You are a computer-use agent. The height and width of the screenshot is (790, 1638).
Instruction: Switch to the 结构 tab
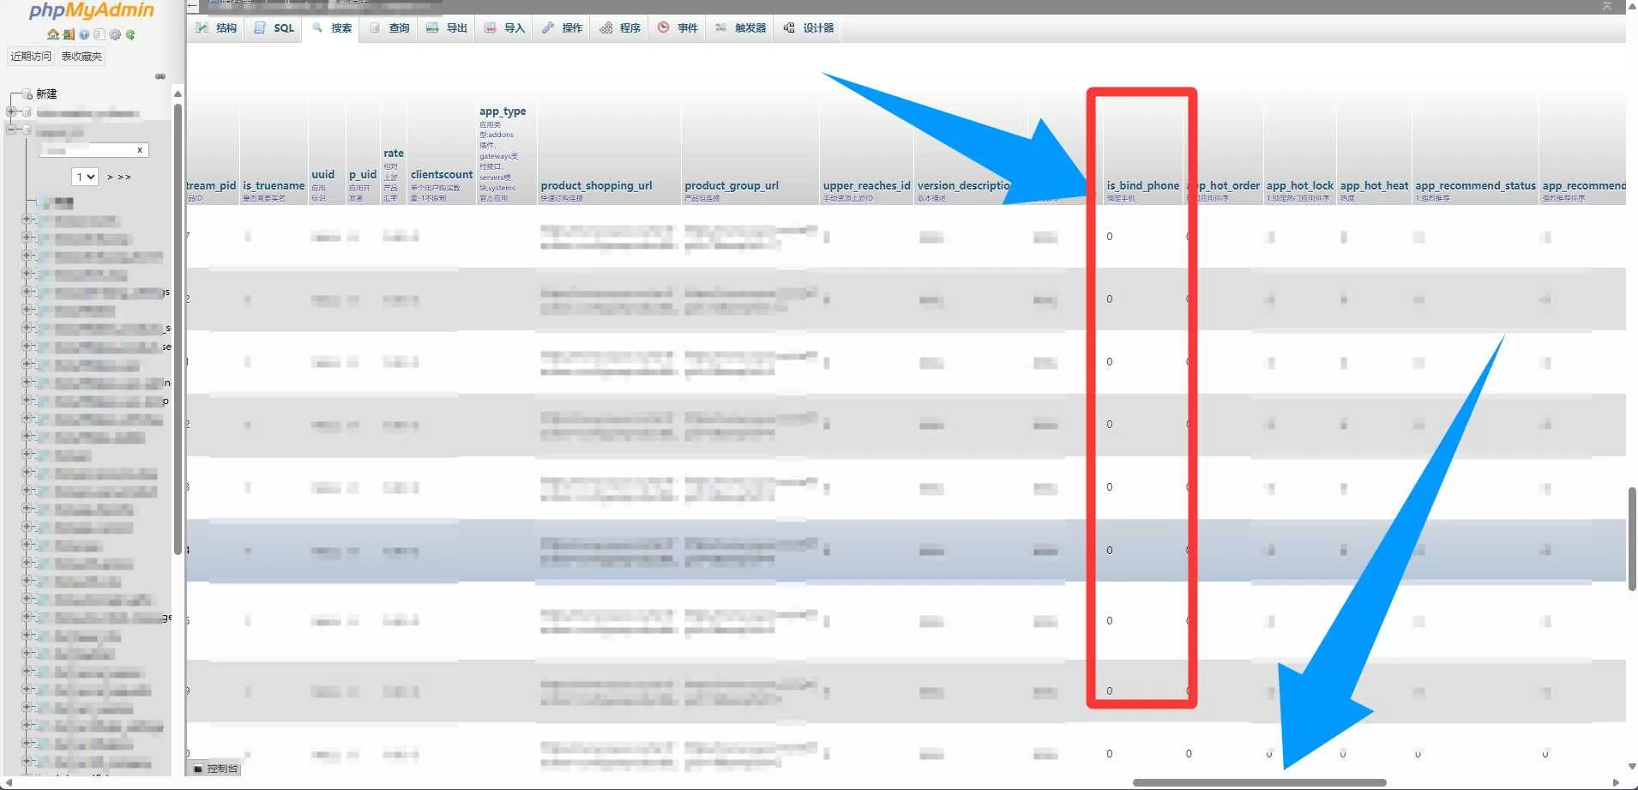[x=216, y=27]
